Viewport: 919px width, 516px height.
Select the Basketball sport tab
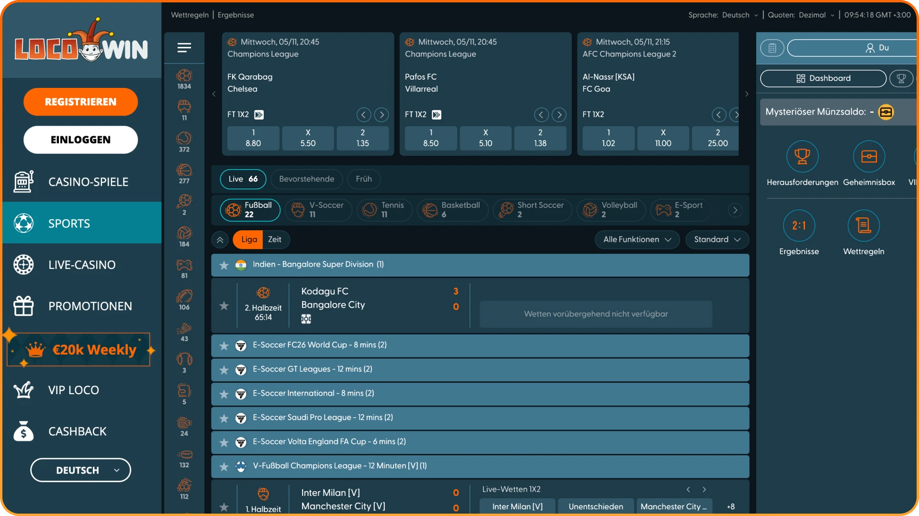[x=452, y=210]
